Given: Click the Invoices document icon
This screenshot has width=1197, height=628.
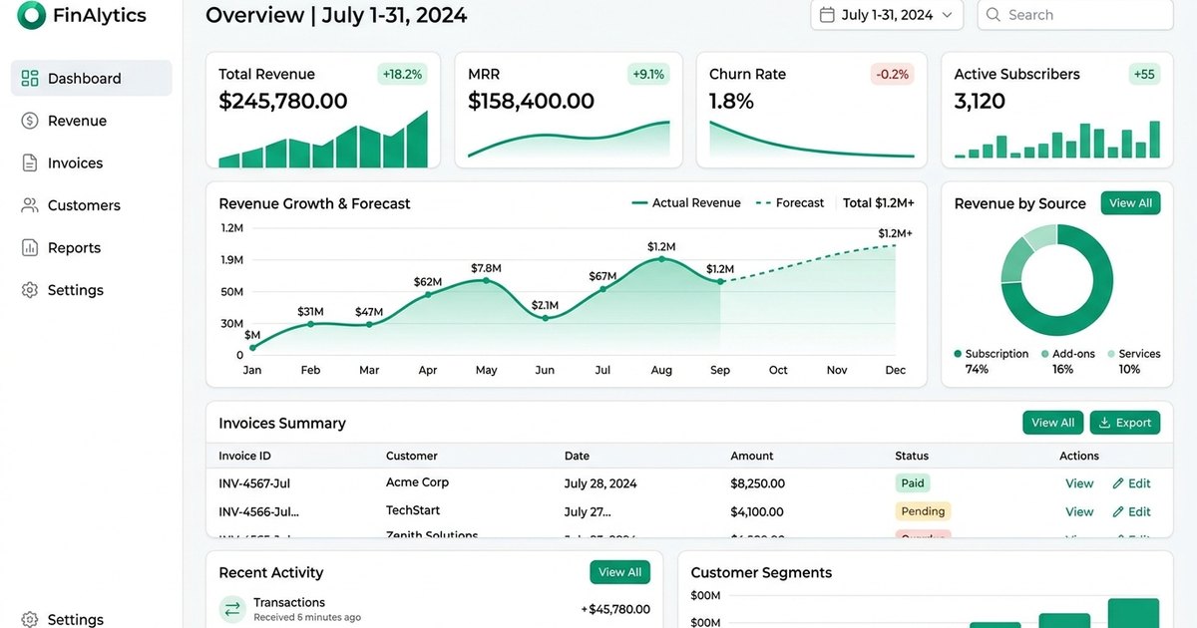Looking at the screenshot, I should [x=30, y=163].
